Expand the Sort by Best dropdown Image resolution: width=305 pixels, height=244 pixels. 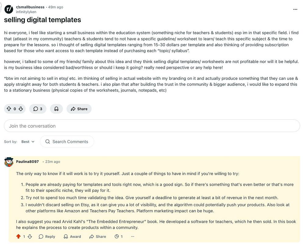[x=28, y=142]
